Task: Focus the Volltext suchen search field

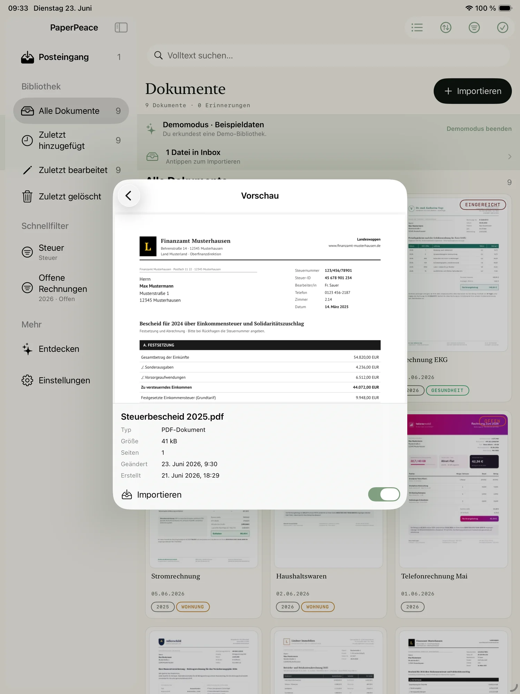Action: coord(329,56)
